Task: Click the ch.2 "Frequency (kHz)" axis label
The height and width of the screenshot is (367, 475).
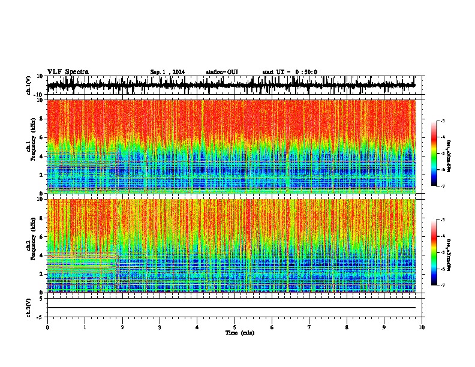Action: click(x=33, y=239)
